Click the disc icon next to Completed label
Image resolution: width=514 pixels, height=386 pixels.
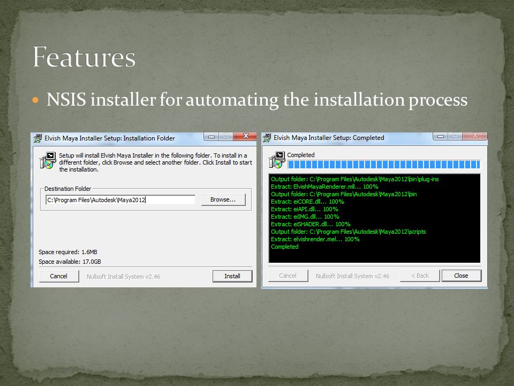coord(277,160)
